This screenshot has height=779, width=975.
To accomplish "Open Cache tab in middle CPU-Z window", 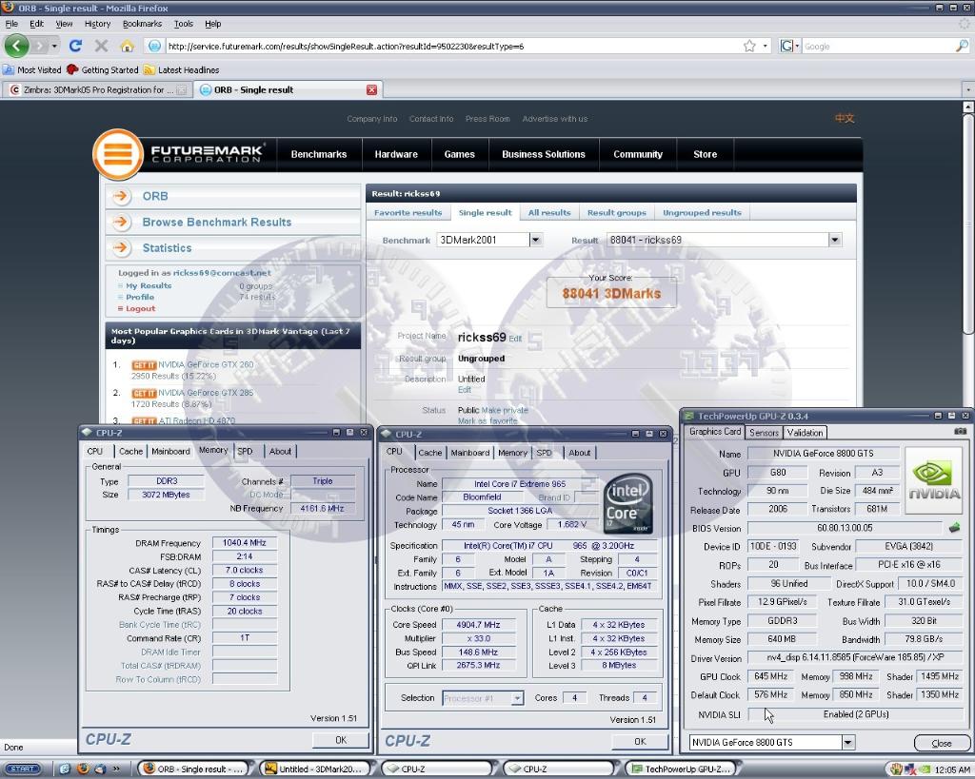I will 429,453.
